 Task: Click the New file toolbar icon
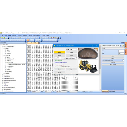tap(2, 38)
